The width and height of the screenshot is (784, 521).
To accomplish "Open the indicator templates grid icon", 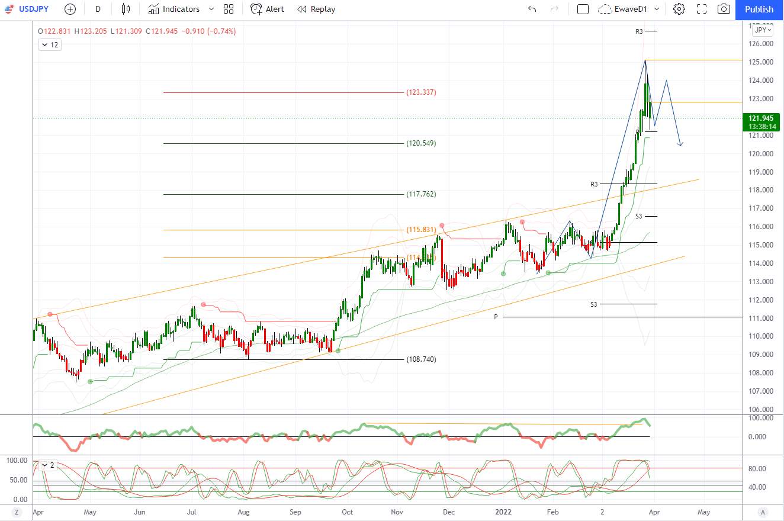I will (229, 9).
